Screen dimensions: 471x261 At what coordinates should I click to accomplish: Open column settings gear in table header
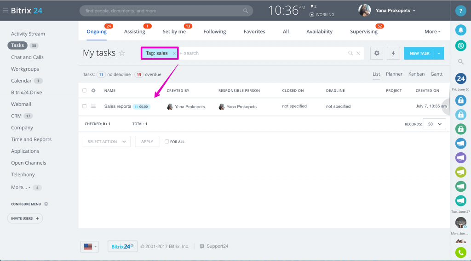click(x=93, y=90)
